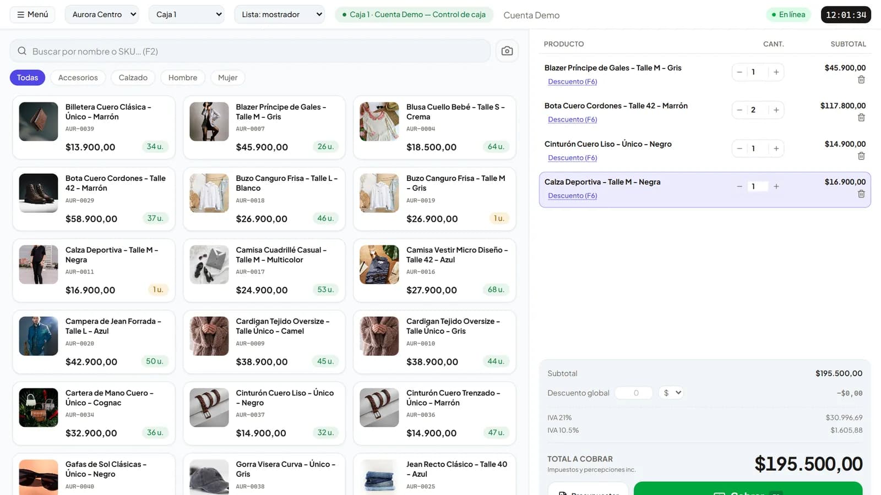Screen dimensions: 881x495
Task: Click Descuento (F6) link for Calza Deportiva
Action: (573, 196)
